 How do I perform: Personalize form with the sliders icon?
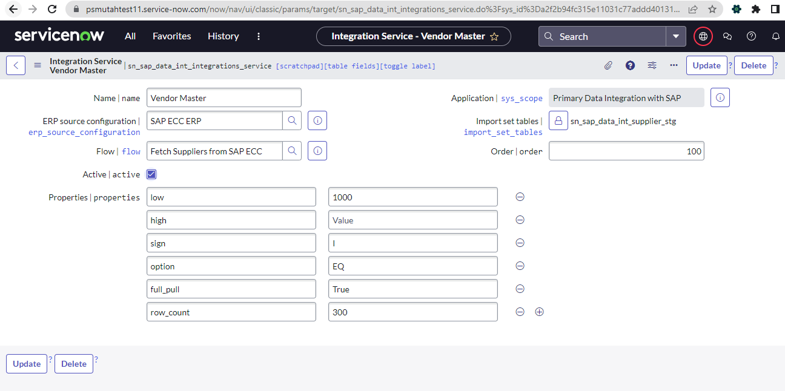(x=652, y=65)
